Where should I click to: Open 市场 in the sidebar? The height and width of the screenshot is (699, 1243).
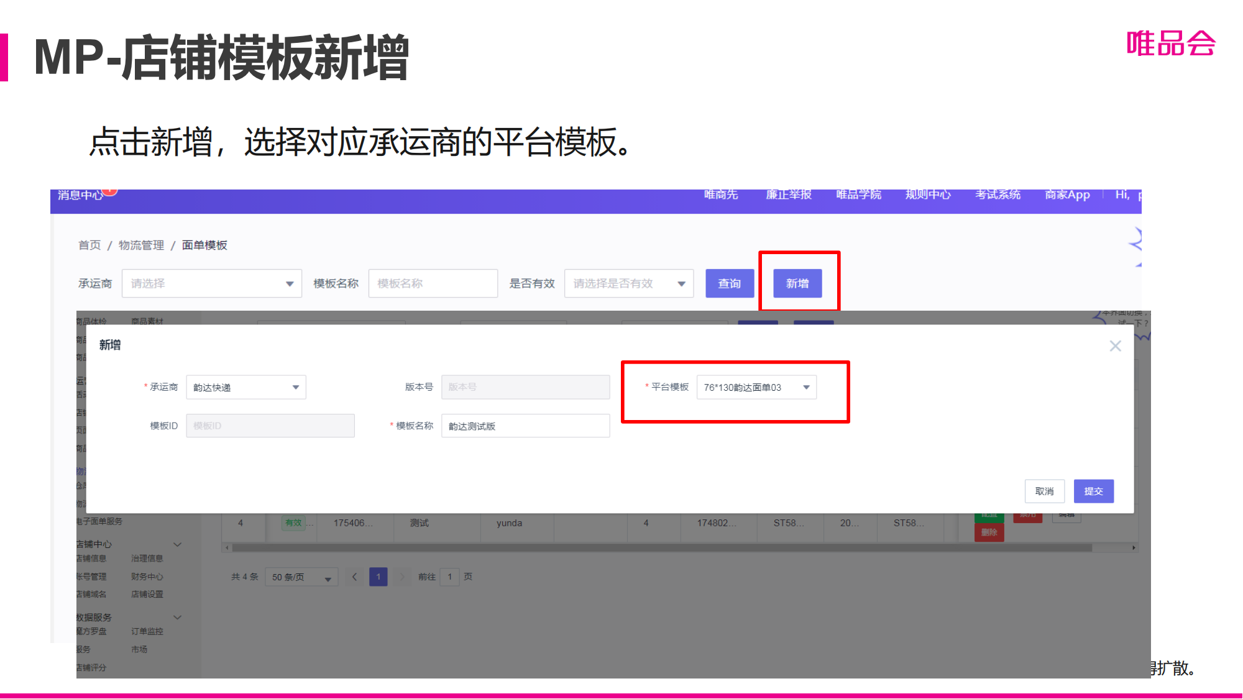click(x=139, y=649)
